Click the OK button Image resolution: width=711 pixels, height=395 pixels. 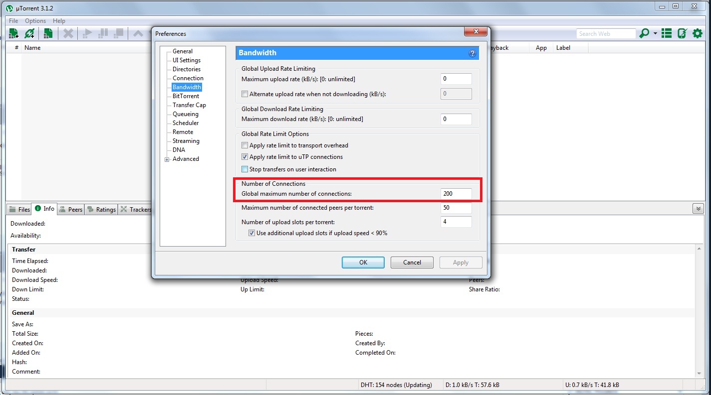363,263
